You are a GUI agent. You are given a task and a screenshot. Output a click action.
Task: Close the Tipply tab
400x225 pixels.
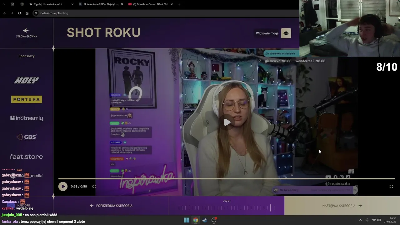tap(72, 4)
